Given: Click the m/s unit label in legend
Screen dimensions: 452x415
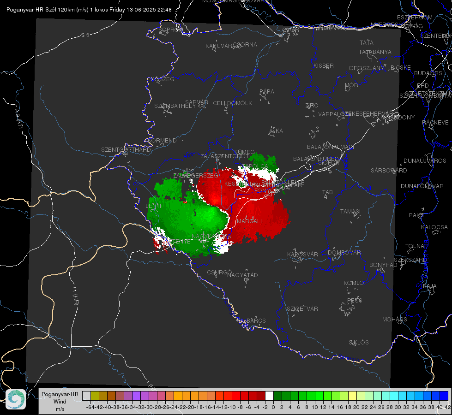Looking at the screenshot, I should (x=60, y=409).
